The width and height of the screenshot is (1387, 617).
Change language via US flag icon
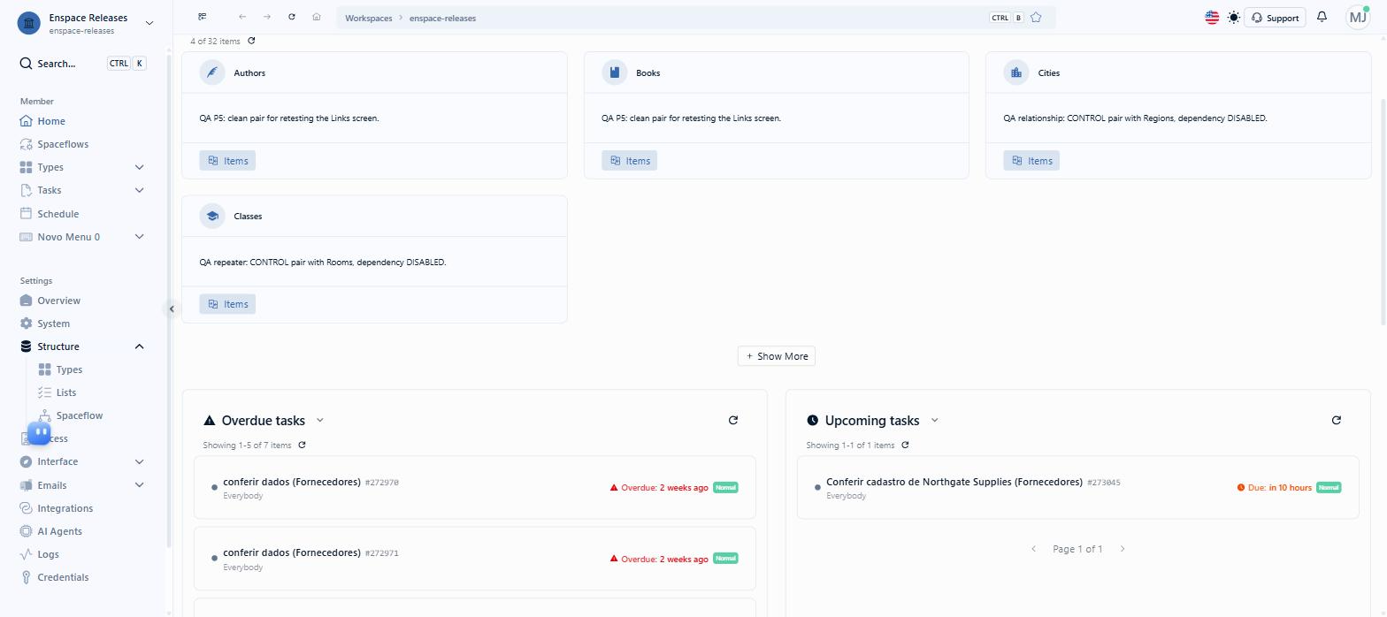tap(1212, 17)
